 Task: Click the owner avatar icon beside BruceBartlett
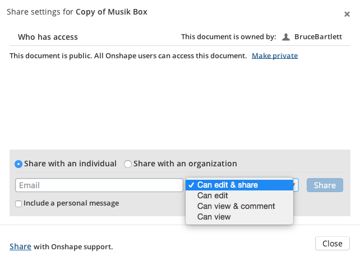click(x=286, y=37)
